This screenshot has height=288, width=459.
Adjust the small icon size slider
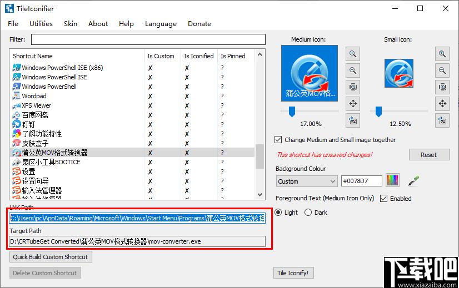click(x=378, y=112)
